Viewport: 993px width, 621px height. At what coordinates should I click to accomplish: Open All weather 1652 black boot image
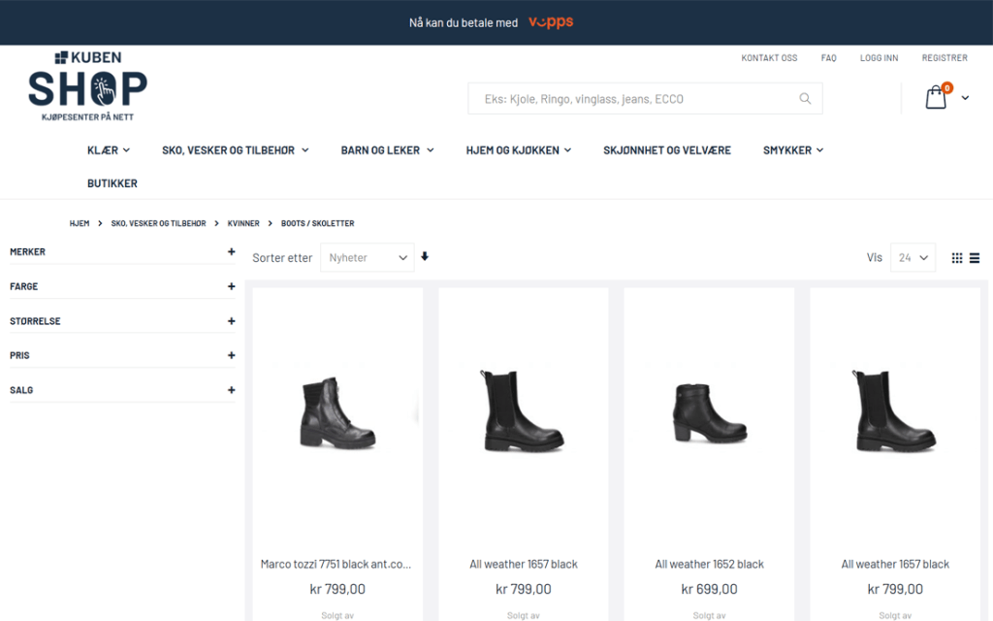[x=709, y=413]
